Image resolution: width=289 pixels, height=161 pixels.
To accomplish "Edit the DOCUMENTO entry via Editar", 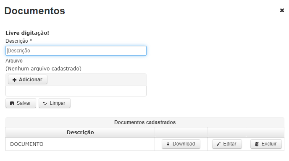I will [227, 144].
